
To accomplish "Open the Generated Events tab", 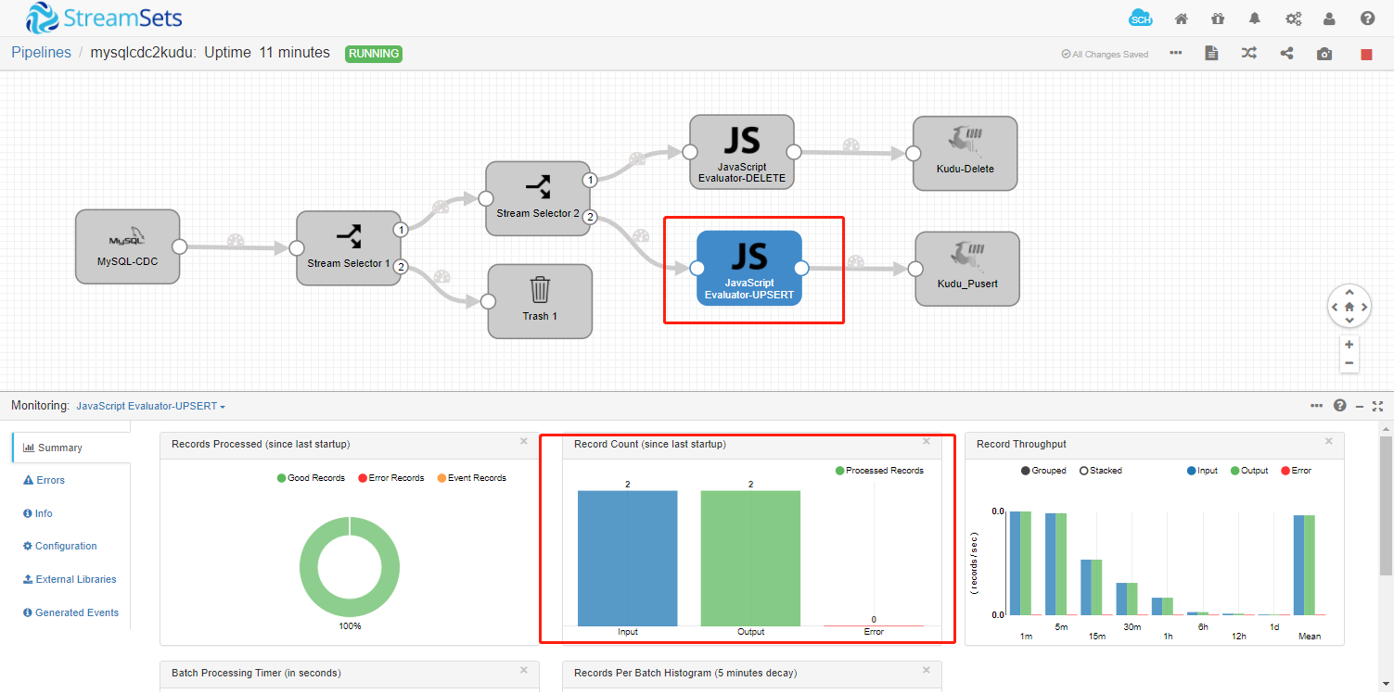I will click(71, 612).
